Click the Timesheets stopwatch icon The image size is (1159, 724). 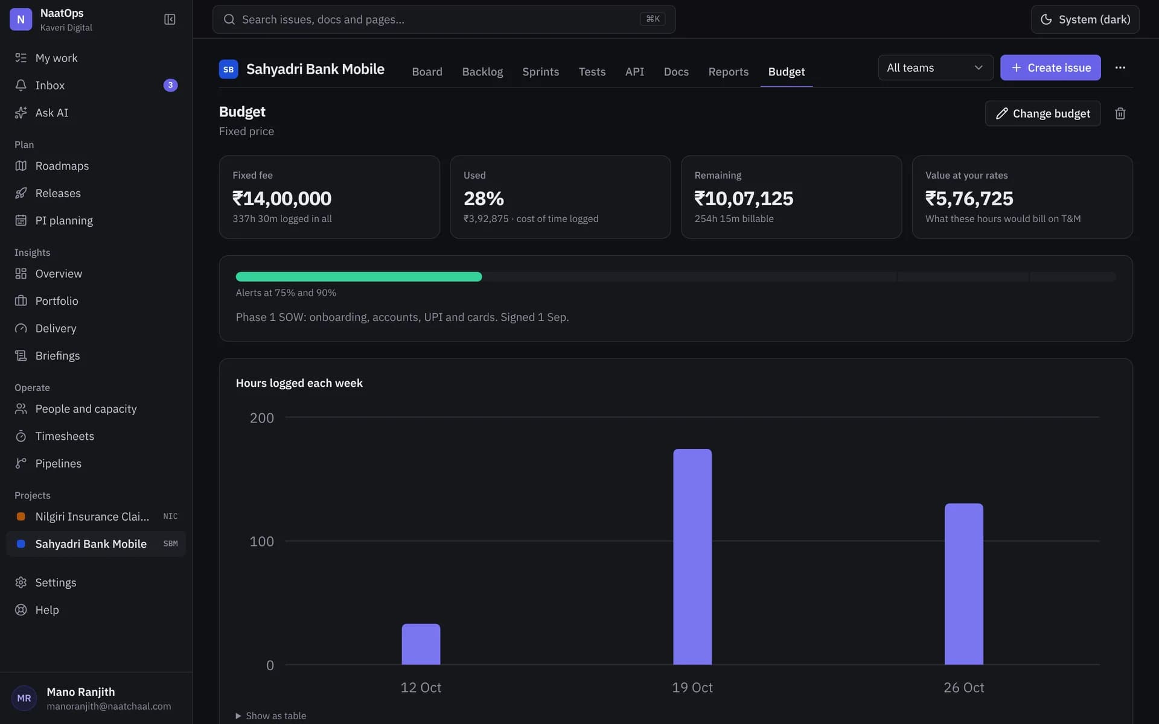pos(21,436)
